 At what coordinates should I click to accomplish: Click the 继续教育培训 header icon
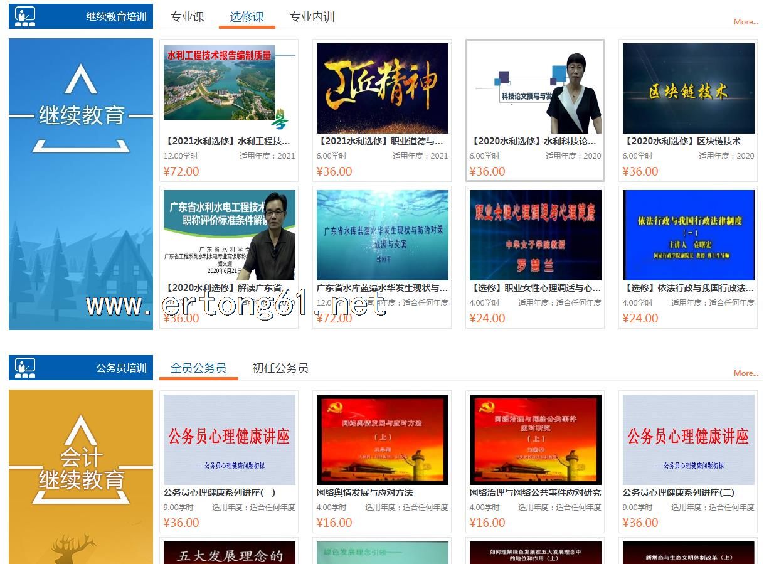[25, 16]
